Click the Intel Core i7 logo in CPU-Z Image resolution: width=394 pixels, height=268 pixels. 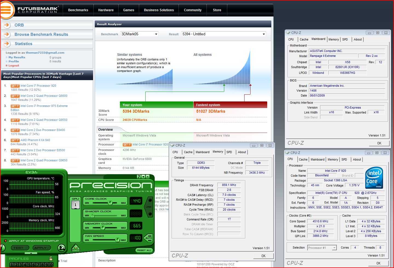click(x=374, y=178)
